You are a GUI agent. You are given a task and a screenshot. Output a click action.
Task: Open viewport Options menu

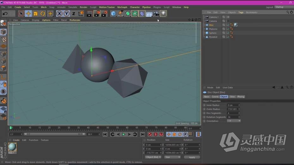click(46, 20)
